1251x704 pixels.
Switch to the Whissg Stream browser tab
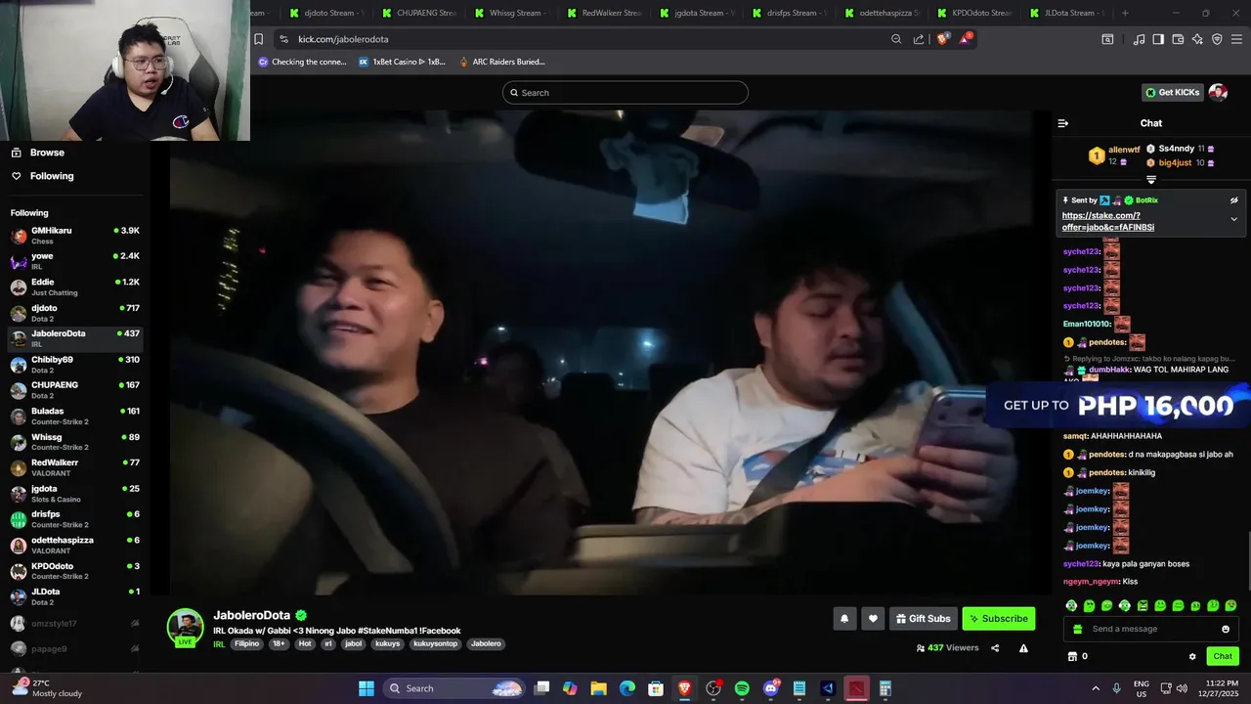(513, 13)
